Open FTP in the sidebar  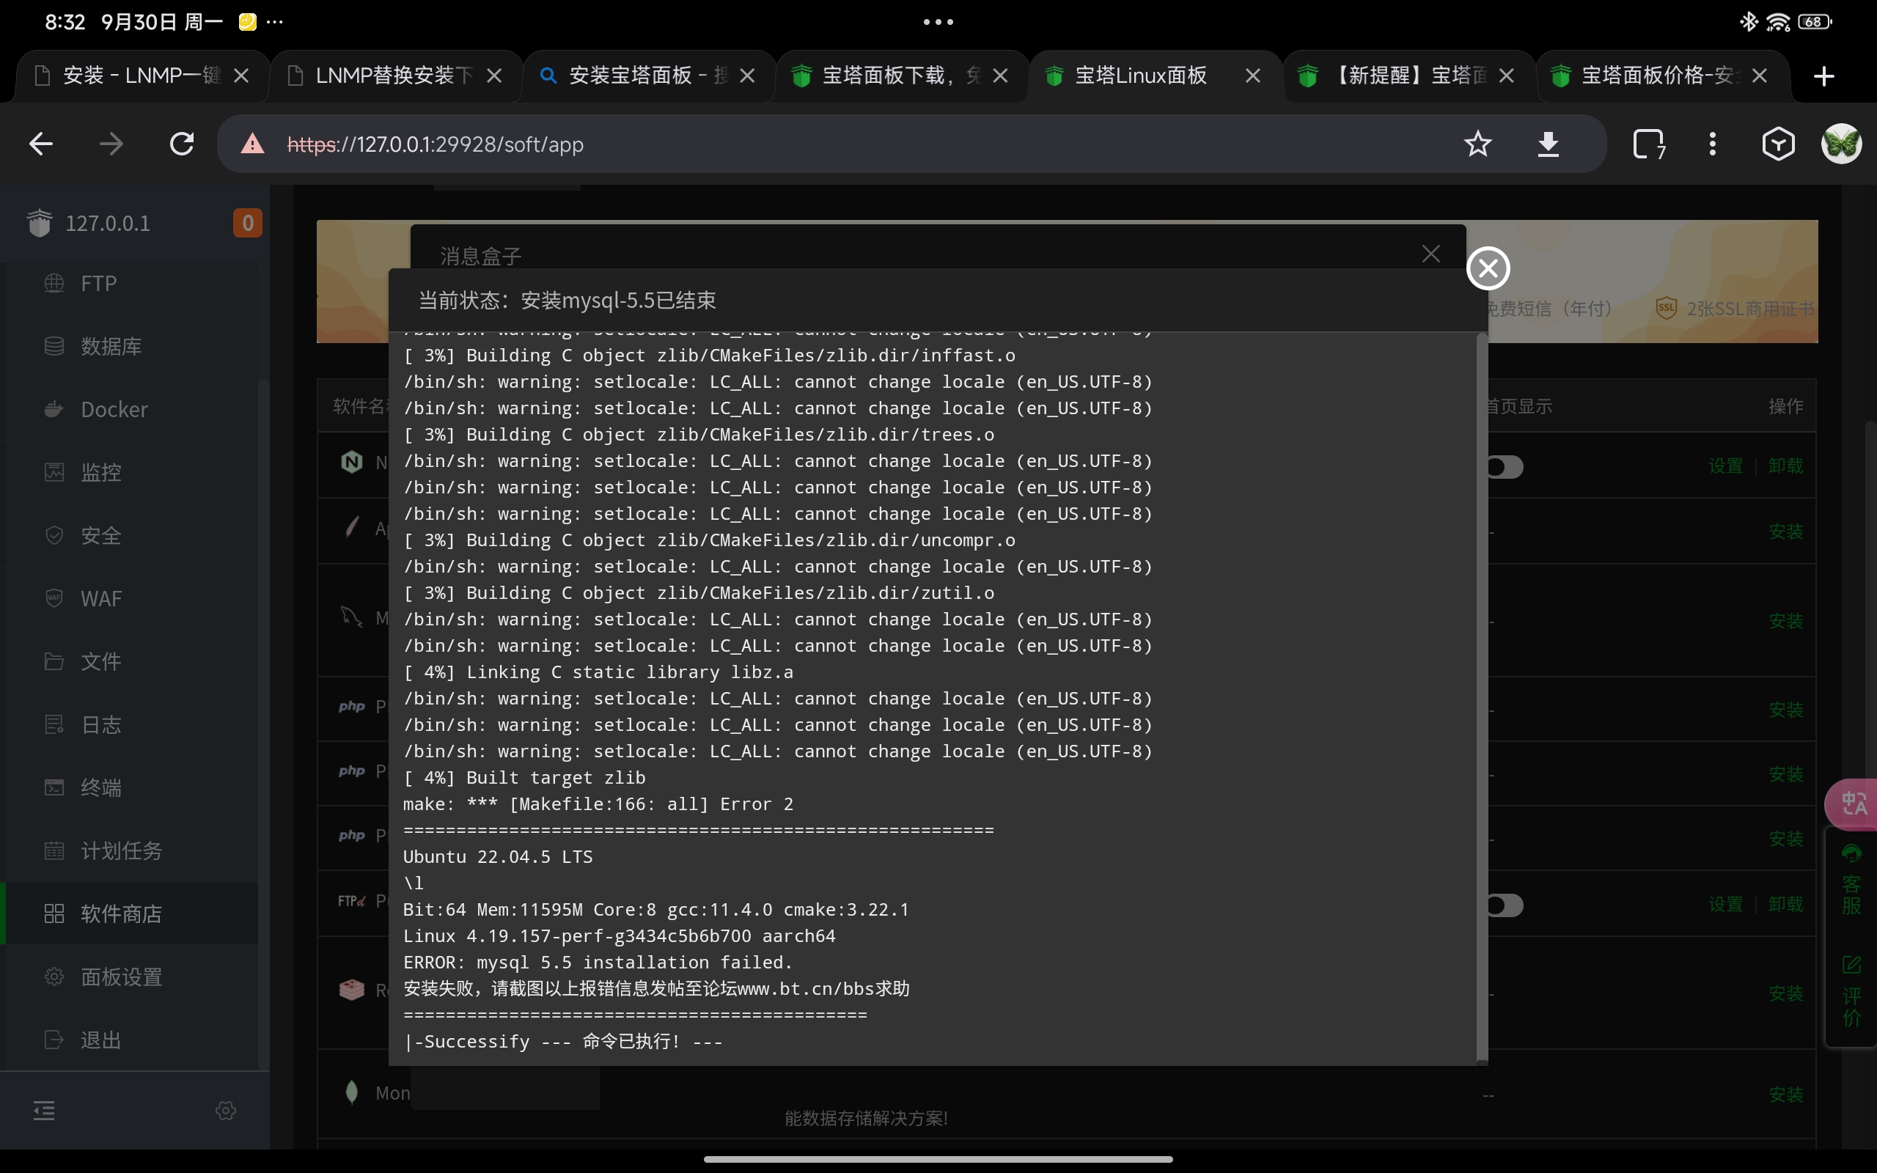tap(132, 283)
